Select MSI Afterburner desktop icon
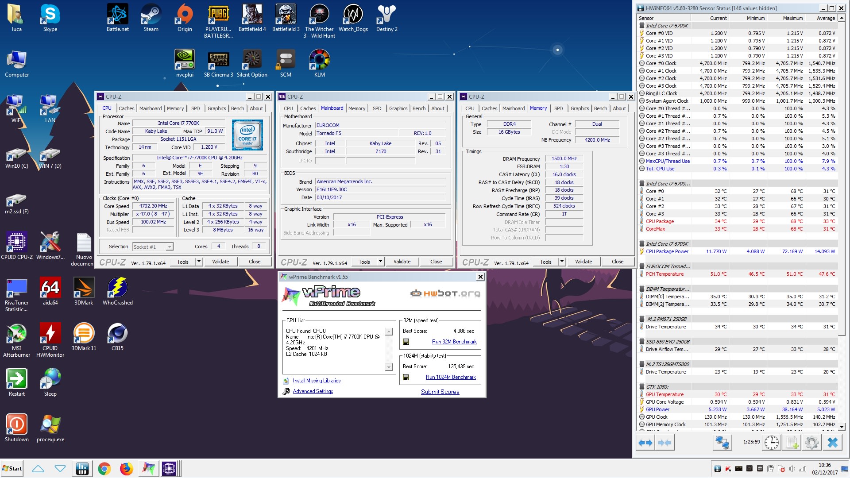Viewport: 850px width, 478px height. (17, 340)
